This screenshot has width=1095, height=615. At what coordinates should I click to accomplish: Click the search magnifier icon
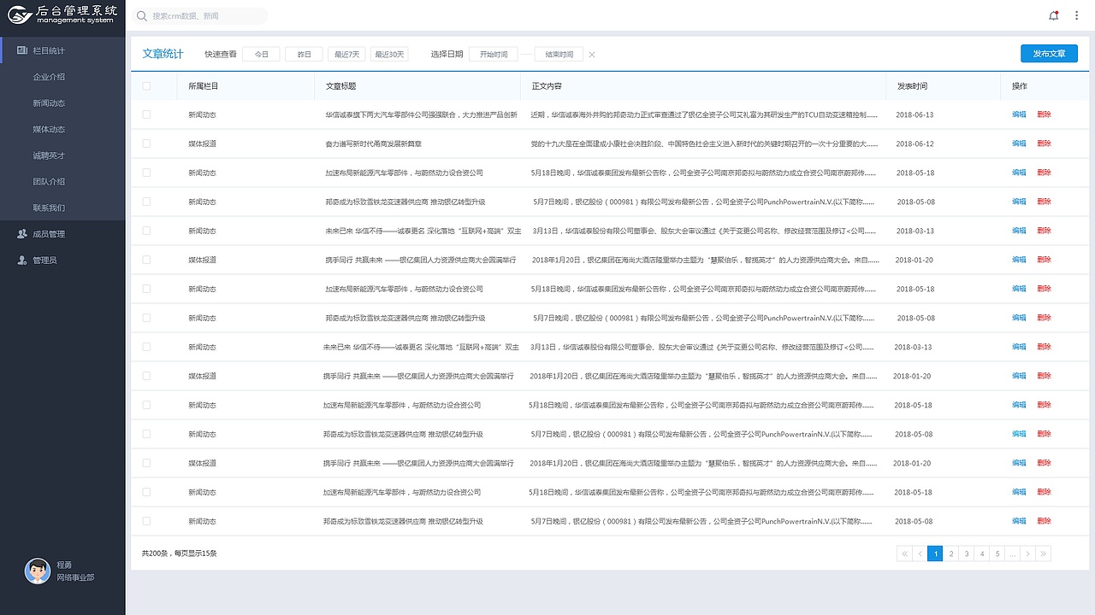click(141, 16)
